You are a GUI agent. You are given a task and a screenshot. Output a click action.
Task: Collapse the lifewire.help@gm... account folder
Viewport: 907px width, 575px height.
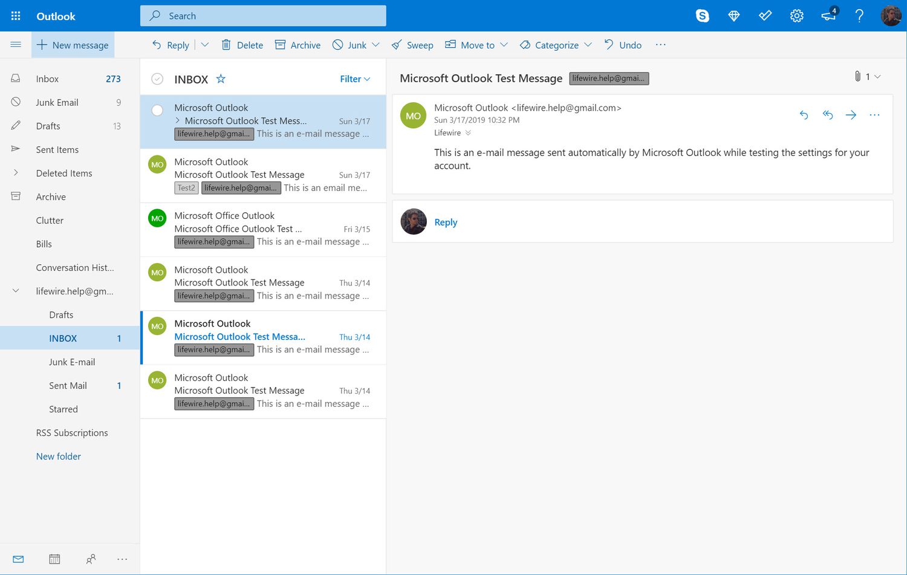click(16, 291)
